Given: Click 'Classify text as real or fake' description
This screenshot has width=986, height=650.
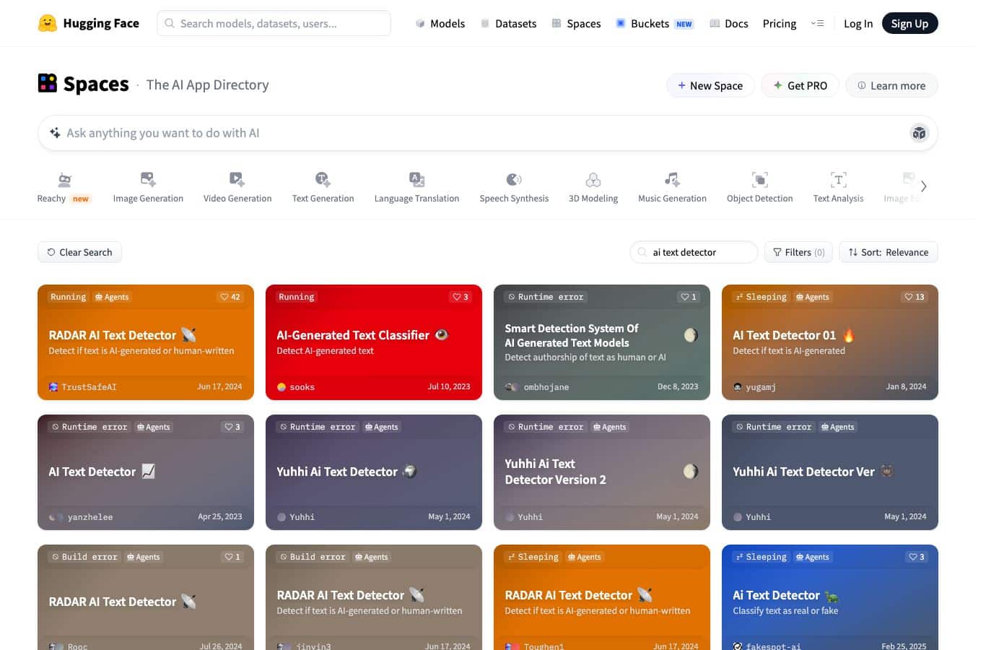Looking at the screenshot, I should pyautogui.click(x=785, y=610).
